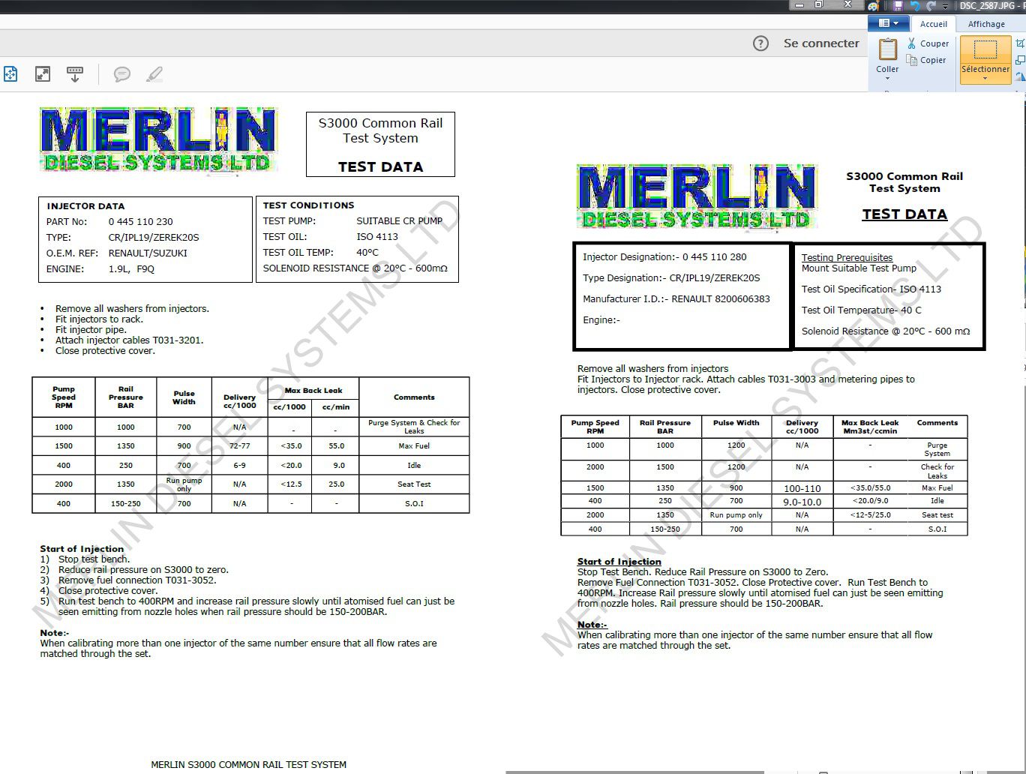Click the fit-page view icon in the reader toolbar

[10, 74]
